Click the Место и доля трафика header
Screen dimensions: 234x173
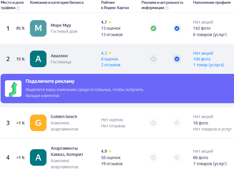coord(12,5)
